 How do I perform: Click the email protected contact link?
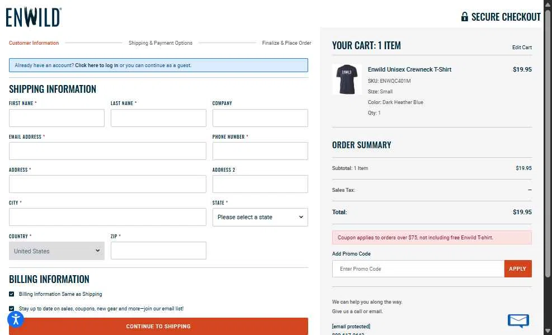coord(351,326)
